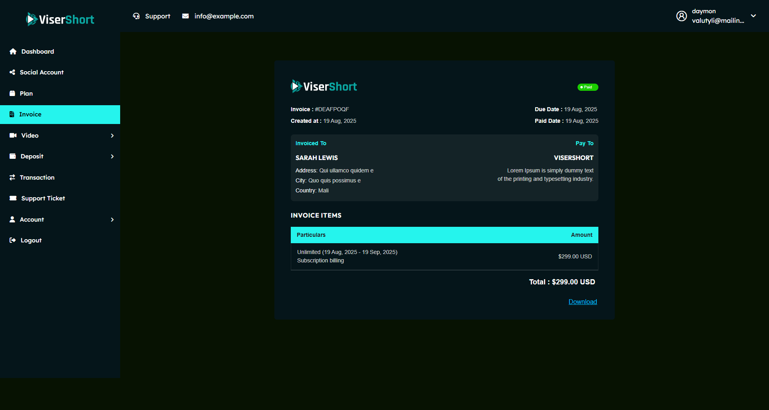Go to Social Account page

60,72
